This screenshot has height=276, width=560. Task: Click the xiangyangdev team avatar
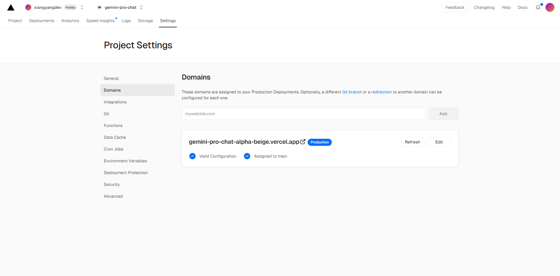[x=28, y=7]
